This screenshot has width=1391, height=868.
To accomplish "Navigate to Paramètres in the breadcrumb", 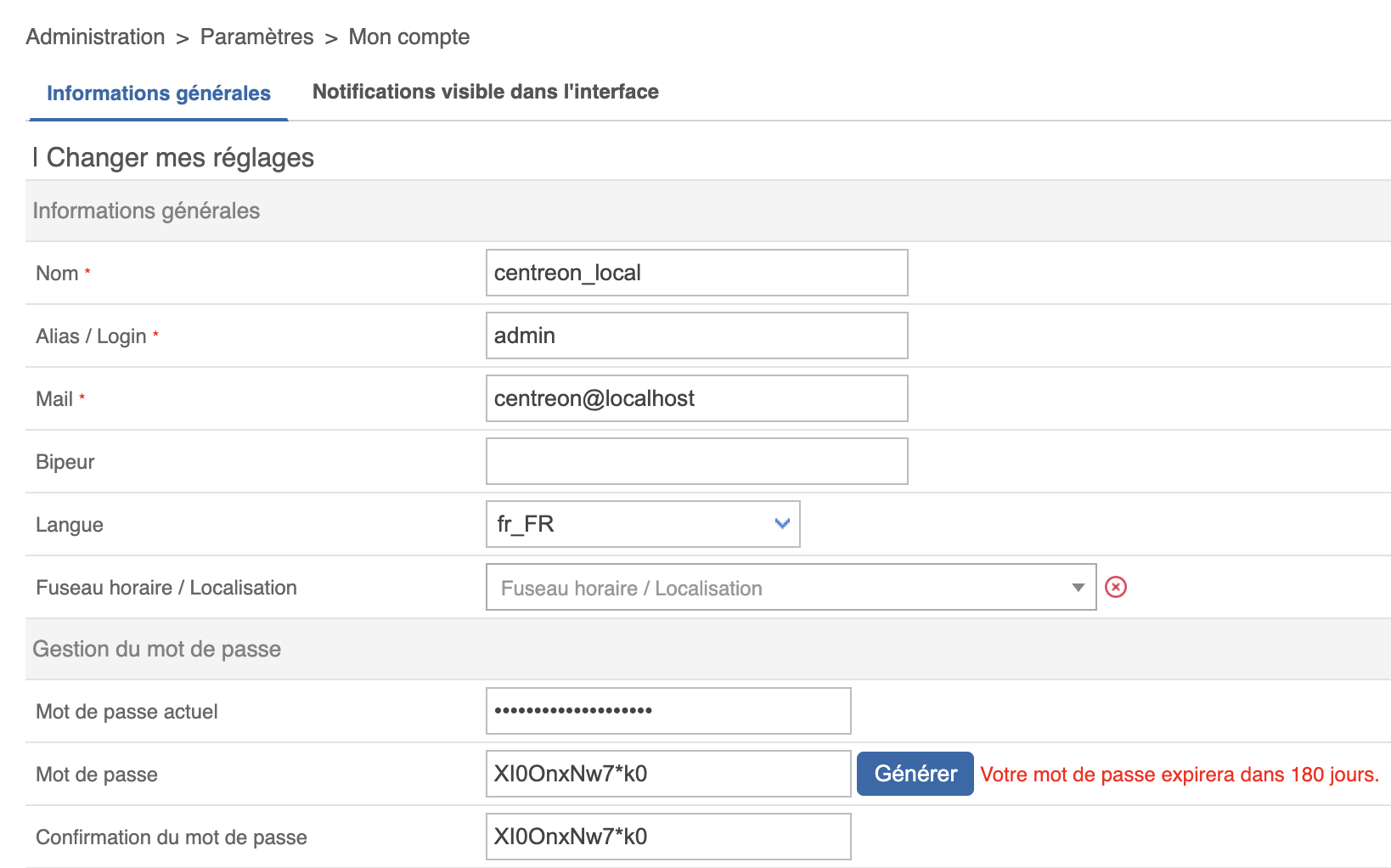I will 256,37.
